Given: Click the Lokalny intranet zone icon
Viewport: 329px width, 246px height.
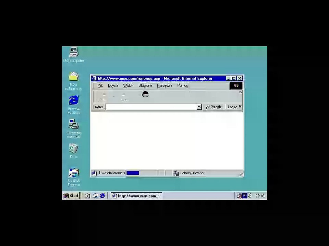Looking at the screenshot, I should (x=176, y=173).
